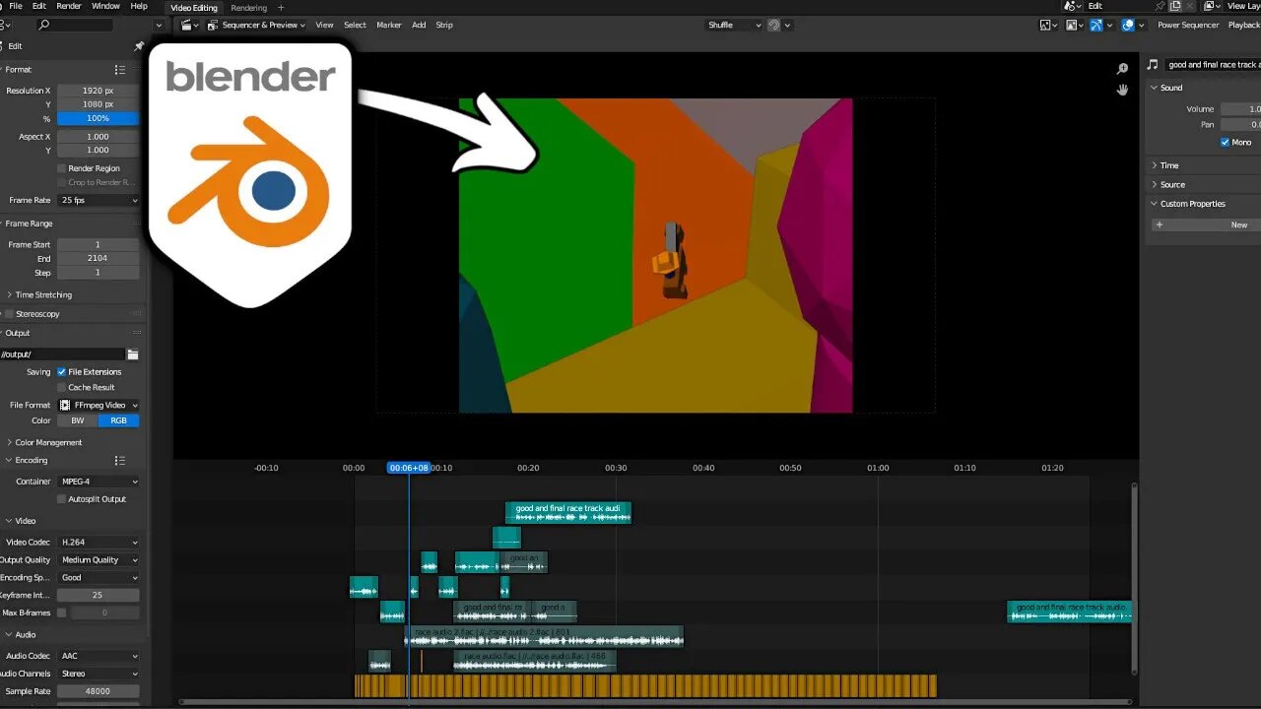This screenshot has height=709, width=1261.
Task: Click the sequencer editor type icon
Action: point(185,25)
